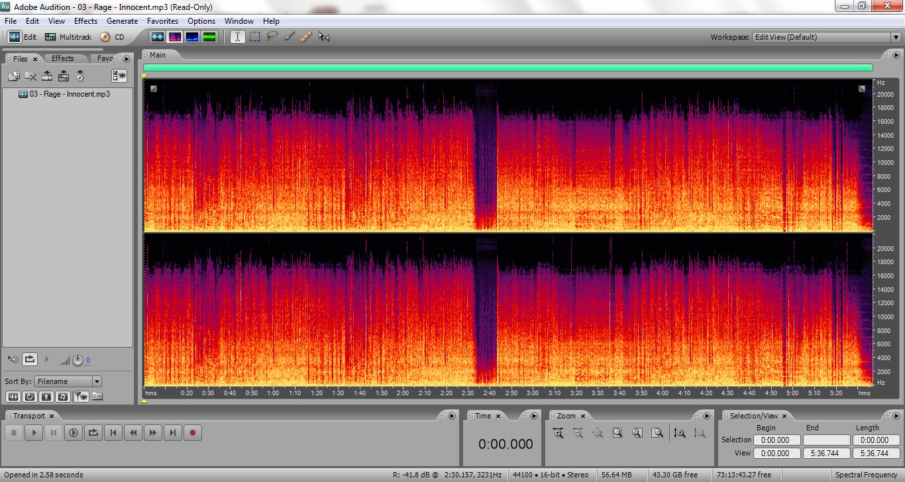The width and height of the screenshot is (905, 482).
Task: Select the Lasso Selection tool
Action: pos(272,37)
